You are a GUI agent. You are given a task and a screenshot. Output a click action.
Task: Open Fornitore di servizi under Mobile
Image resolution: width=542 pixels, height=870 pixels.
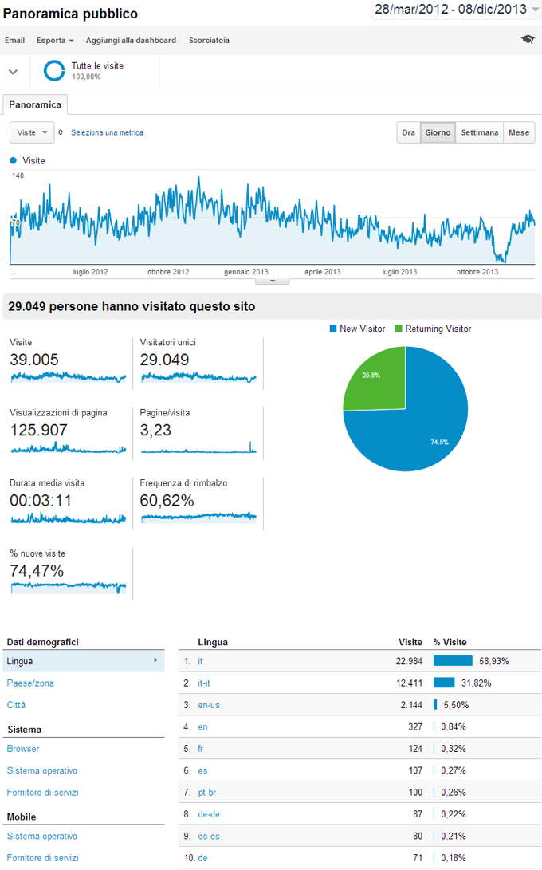(43, 858)
